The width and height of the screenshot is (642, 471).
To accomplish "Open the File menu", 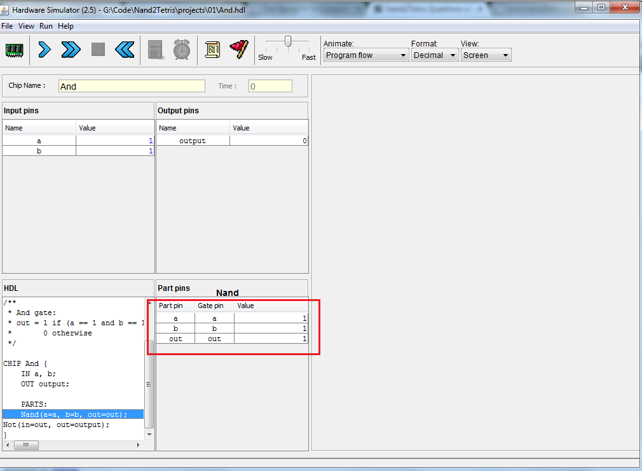I will coord(7,26).
